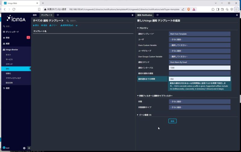Click the Icinga logo
The height and width of the screenshot is (152, 241).
(16, 19)
